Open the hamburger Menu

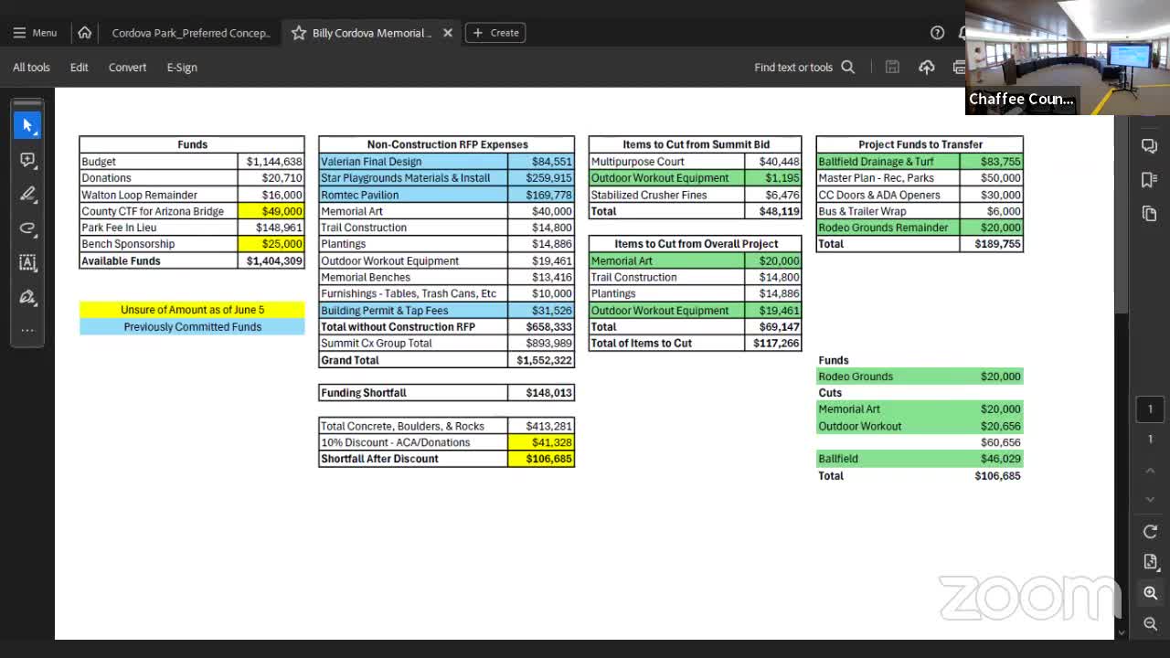[x=35, y=33]
